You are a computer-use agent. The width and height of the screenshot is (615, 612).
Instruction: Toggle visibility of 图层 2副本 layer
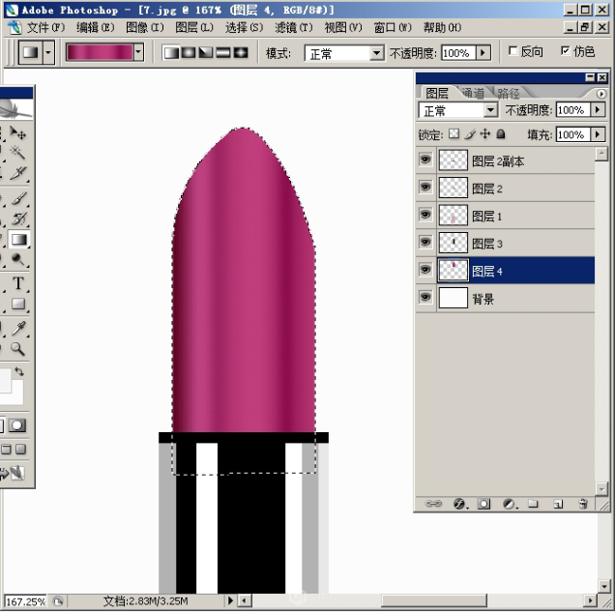tap(425, 160)
